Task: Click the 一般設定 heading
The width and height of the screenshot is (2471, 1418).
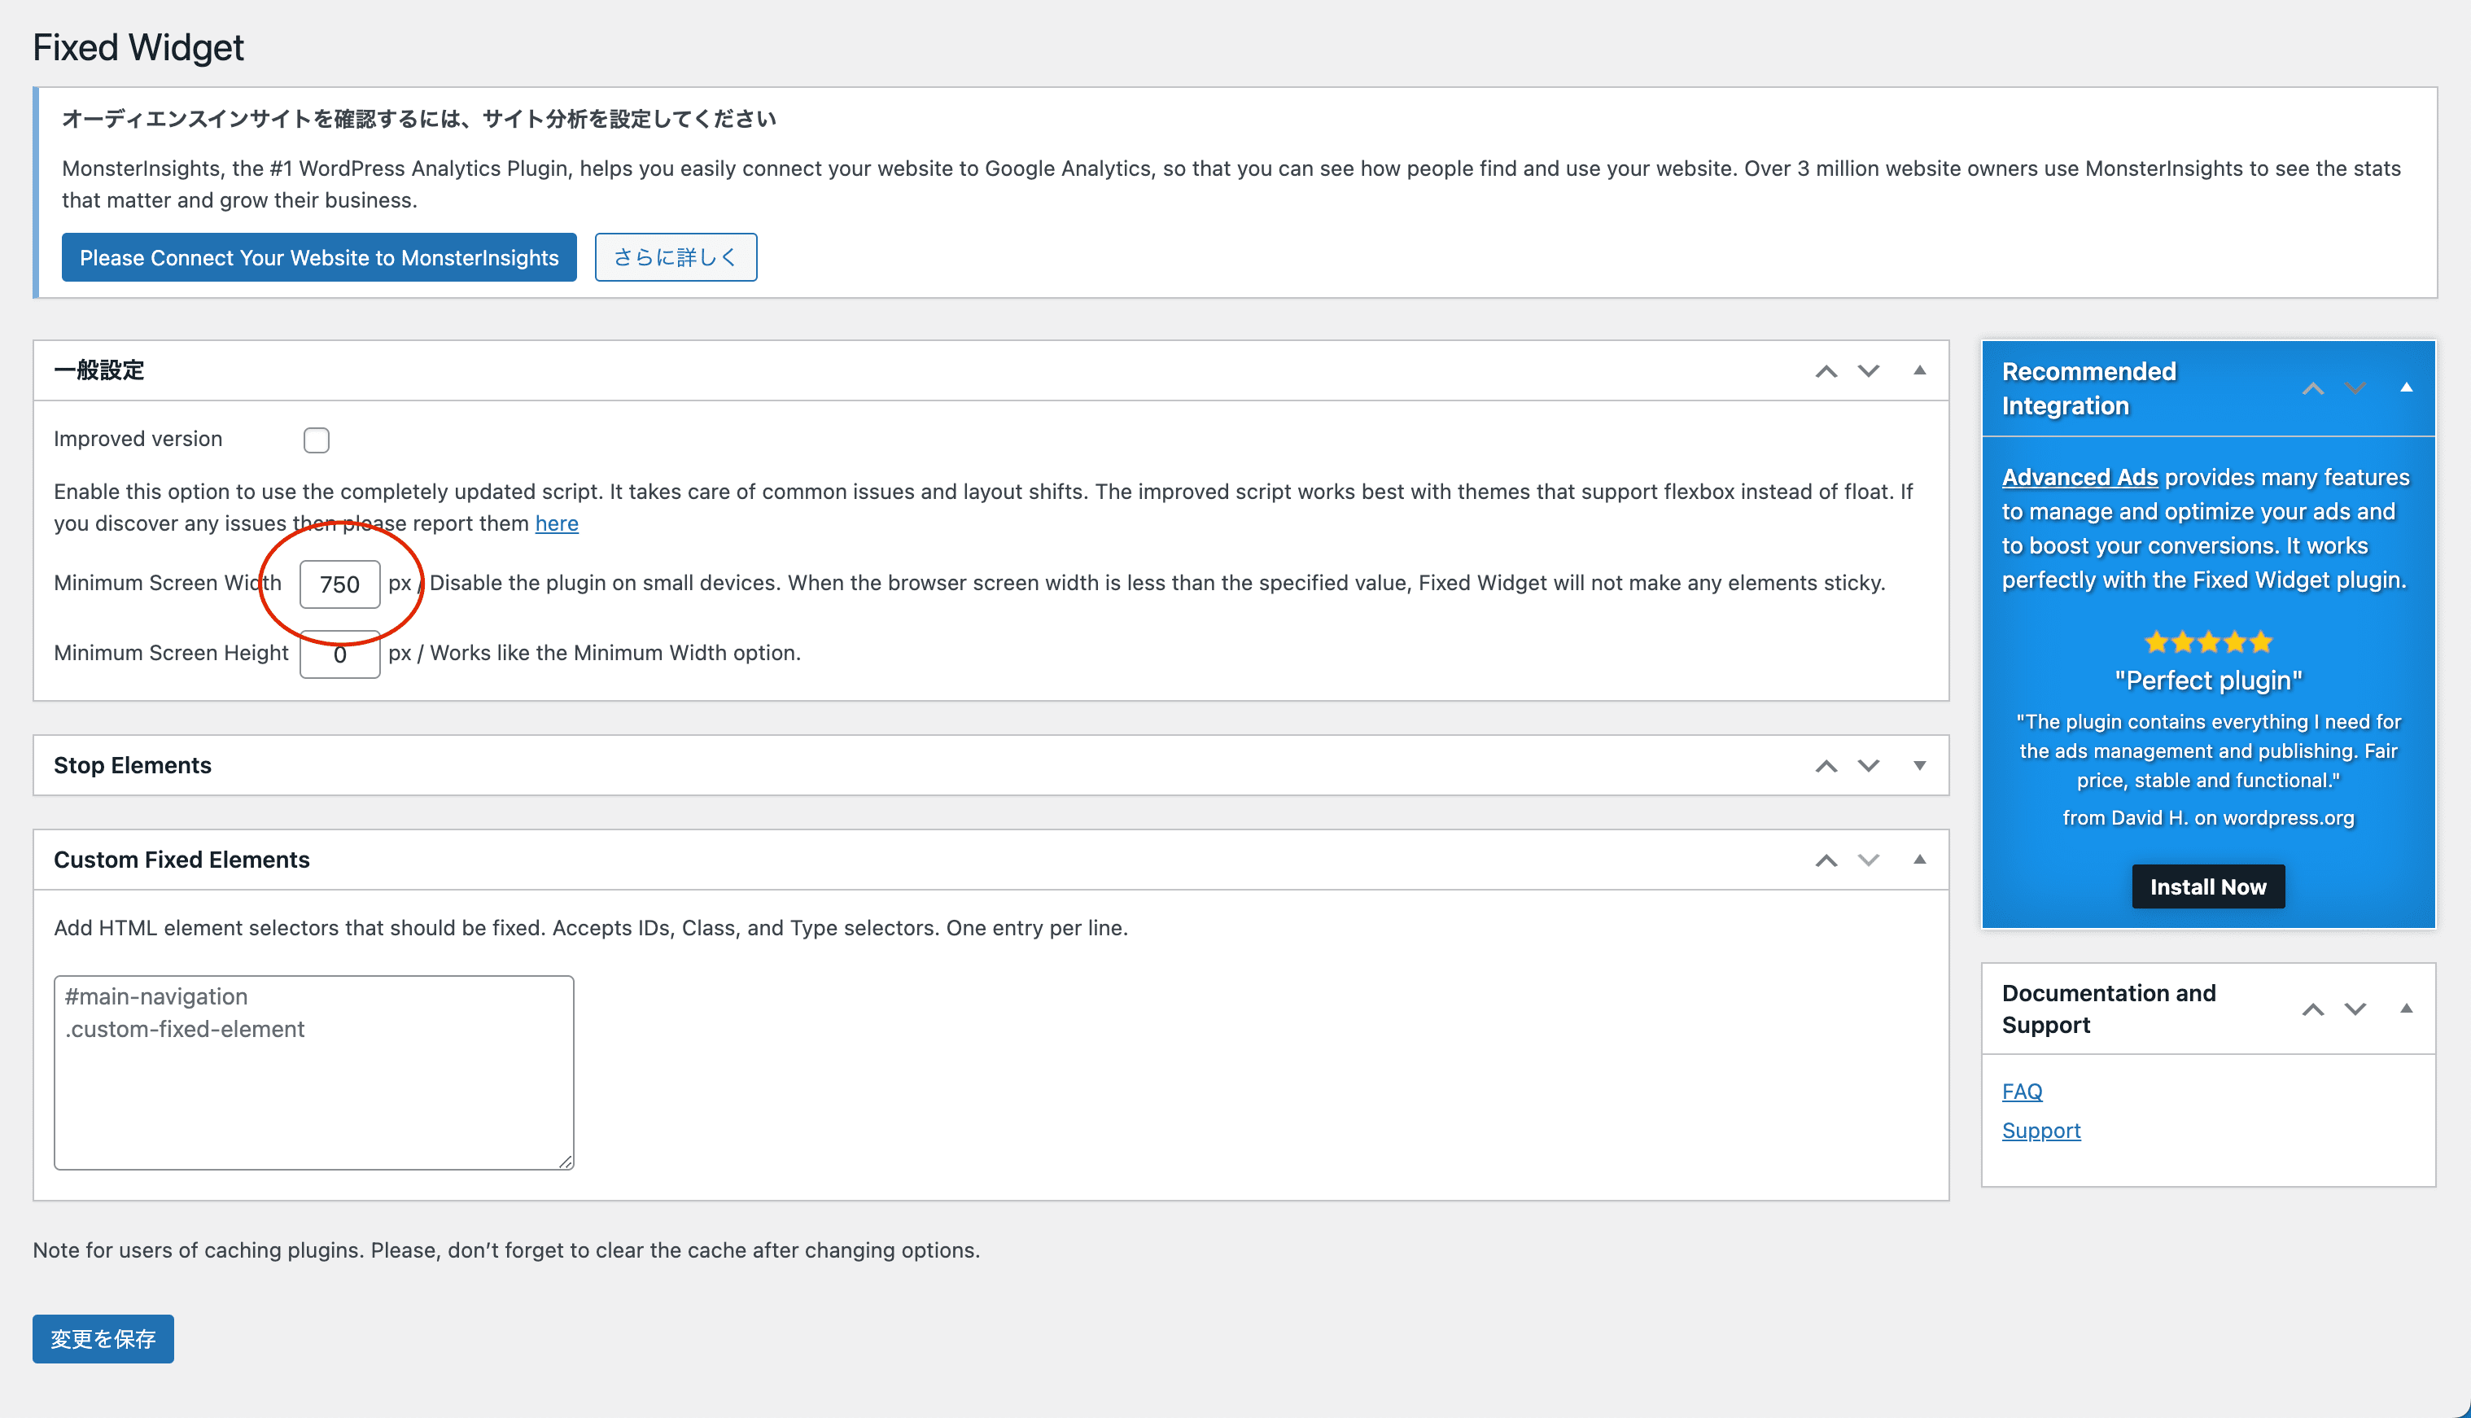Action: click(98, 370)
